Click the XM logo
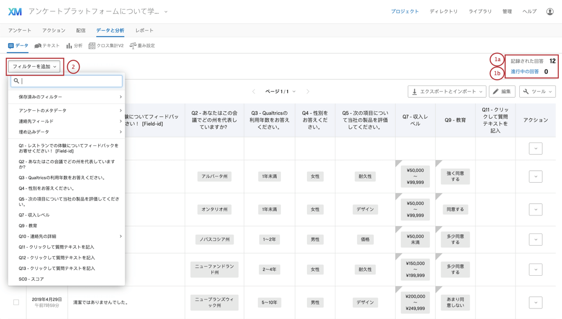 coord(15,12)
